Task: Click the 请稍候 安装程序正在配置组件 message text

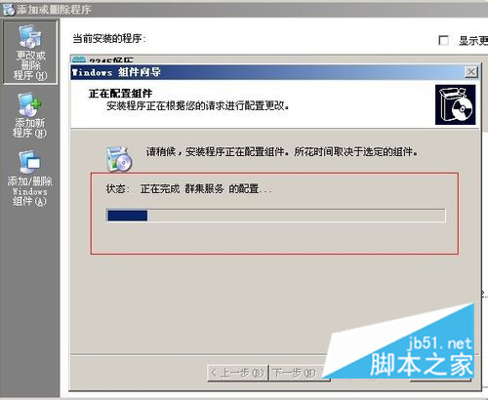Action: pos(282,151)
